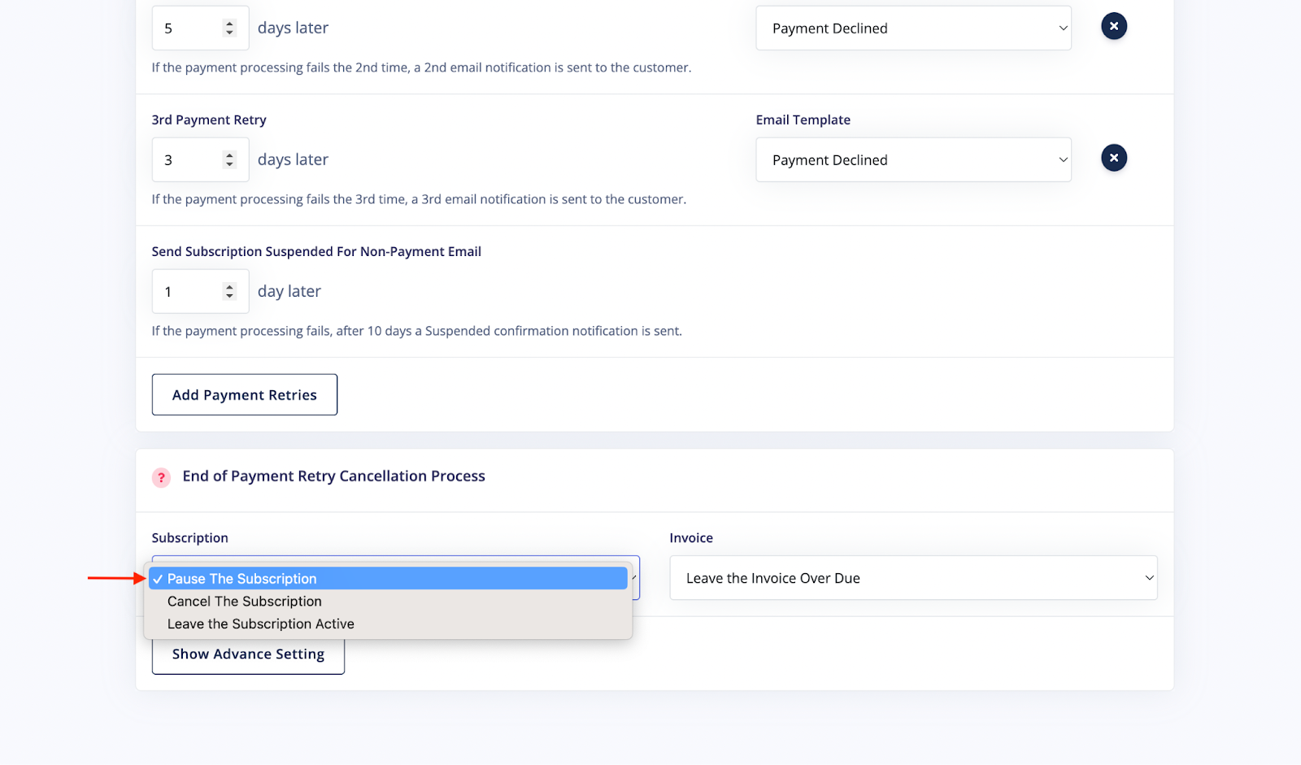Viewport: 1301px width, 765px height.
Task: Choose Cancel The Subscription option
Action: coord(388,602)
